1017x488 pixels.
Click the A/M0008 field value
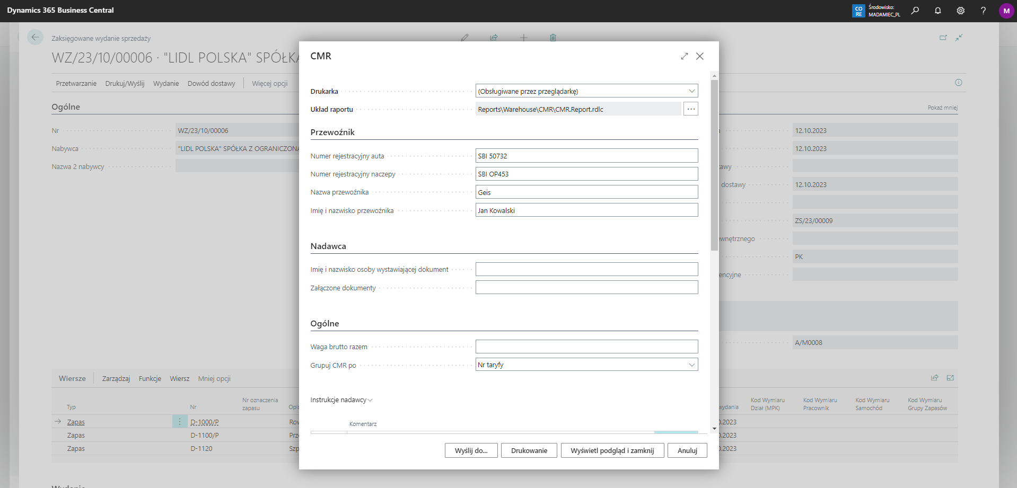(875, 342)
